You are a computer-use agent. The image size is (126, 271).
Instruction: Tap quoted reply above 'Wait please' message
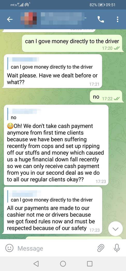click(x=50, y=64)
